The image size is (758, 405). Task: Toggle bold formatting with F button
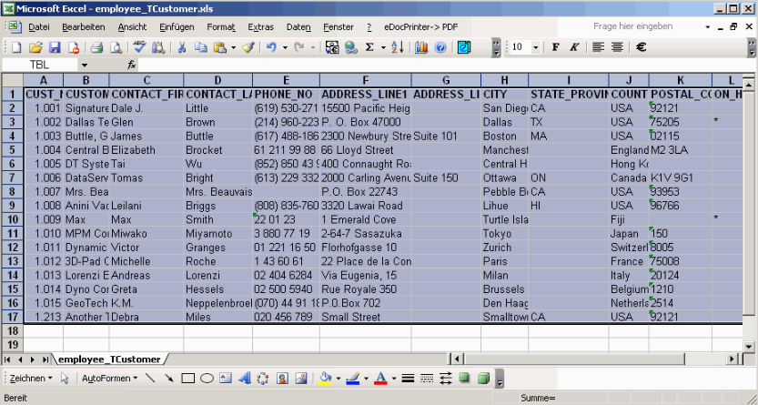point(555,46)
